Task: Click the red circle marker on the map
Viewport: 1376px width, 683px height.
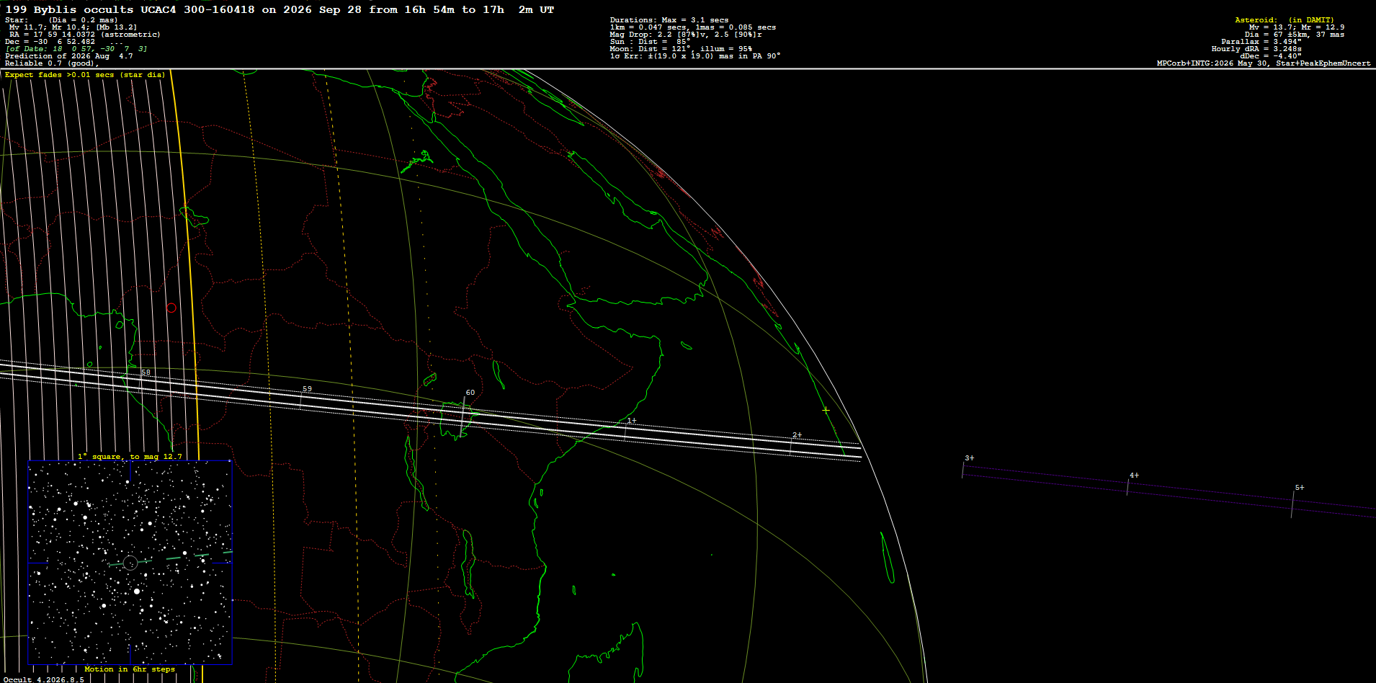Action: [171, 308]
